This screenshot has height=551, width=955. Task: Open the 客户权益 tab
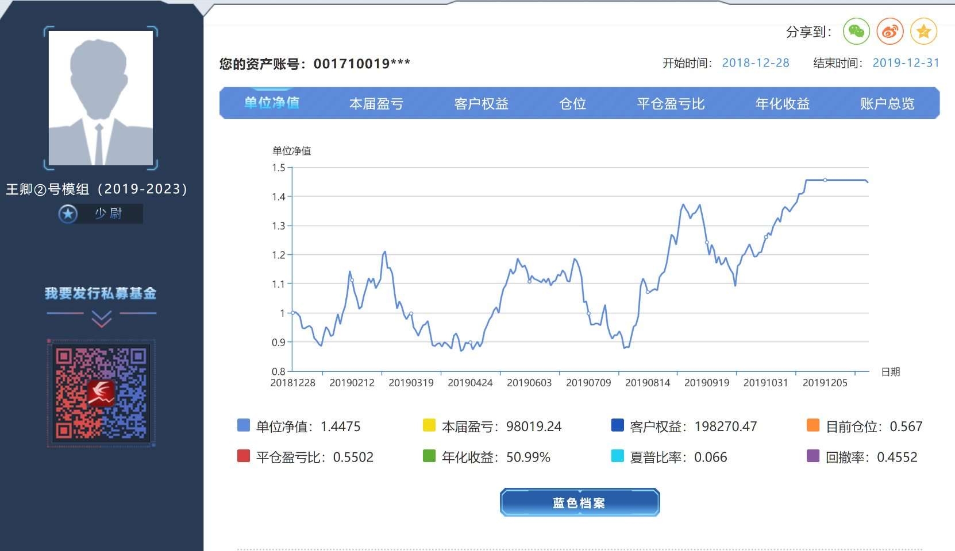(x=482, y=104)
